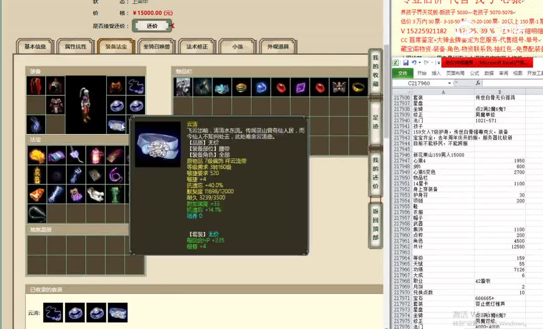
Task: Select the blue swirl weapon equipment slot
Action: click(36, 125)
